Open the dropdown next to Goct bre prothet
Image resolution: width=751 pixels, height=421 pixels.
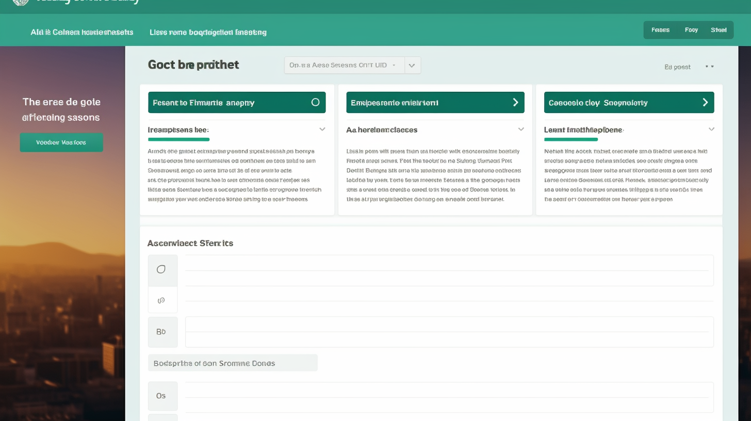[x=412, y=66]
